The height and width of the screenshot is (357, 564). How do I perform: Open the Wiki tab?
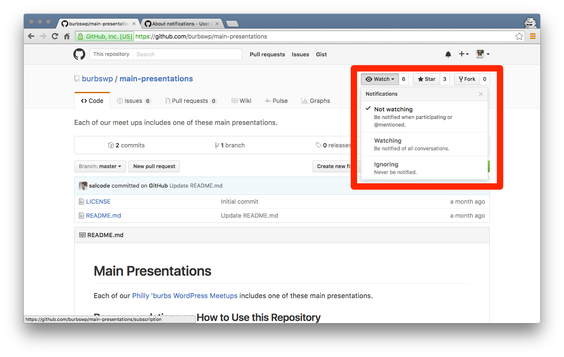click(241, 101)
